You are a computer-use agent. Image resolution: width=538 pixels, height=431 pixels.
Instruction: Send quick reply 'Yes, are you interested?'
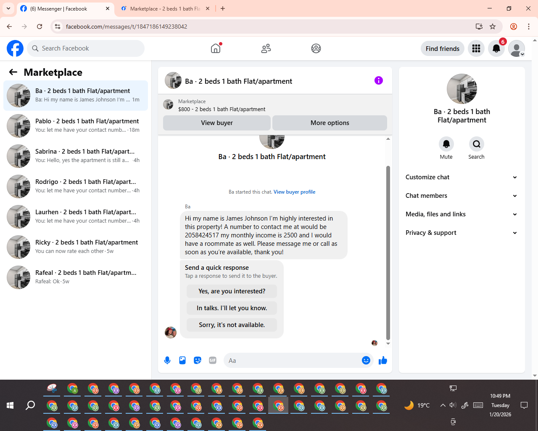232,291
